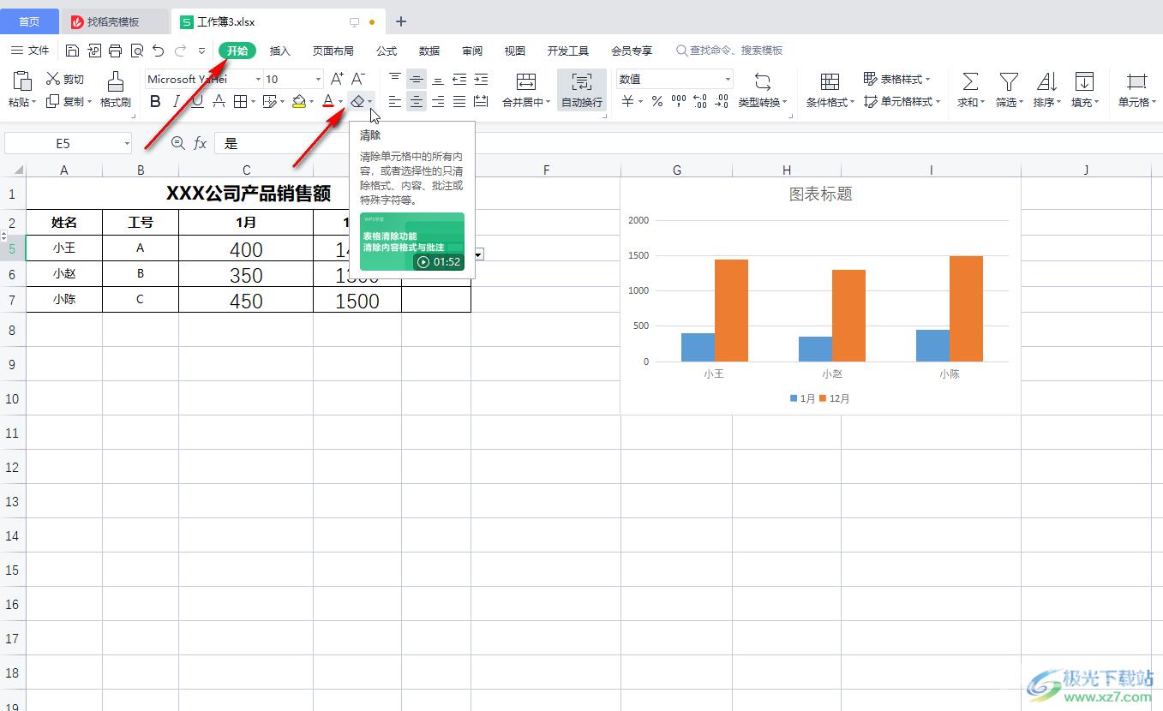1163x711 pixels.
Task: Switch to the 插入 ribbon tab
Action: (x=280, y=51)
